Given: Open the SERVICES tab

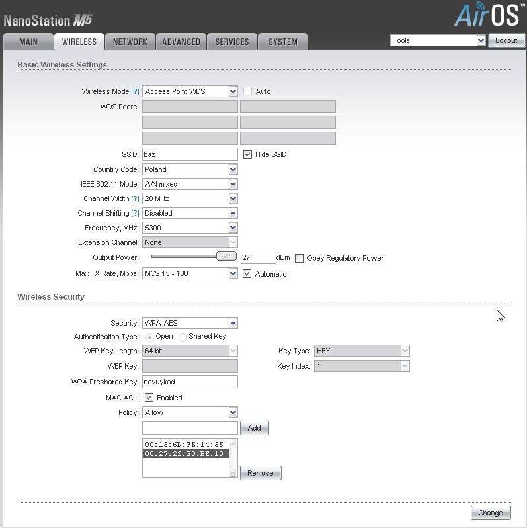Looking at the screenshot, I should [x=232, y=42].
